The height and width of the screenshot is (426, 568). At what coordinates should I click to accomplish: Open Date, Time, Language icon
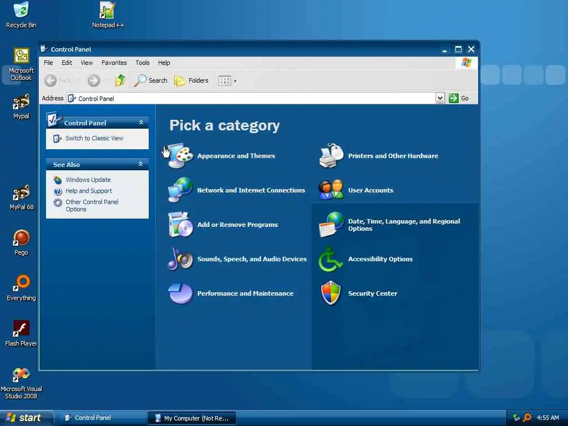331,225
